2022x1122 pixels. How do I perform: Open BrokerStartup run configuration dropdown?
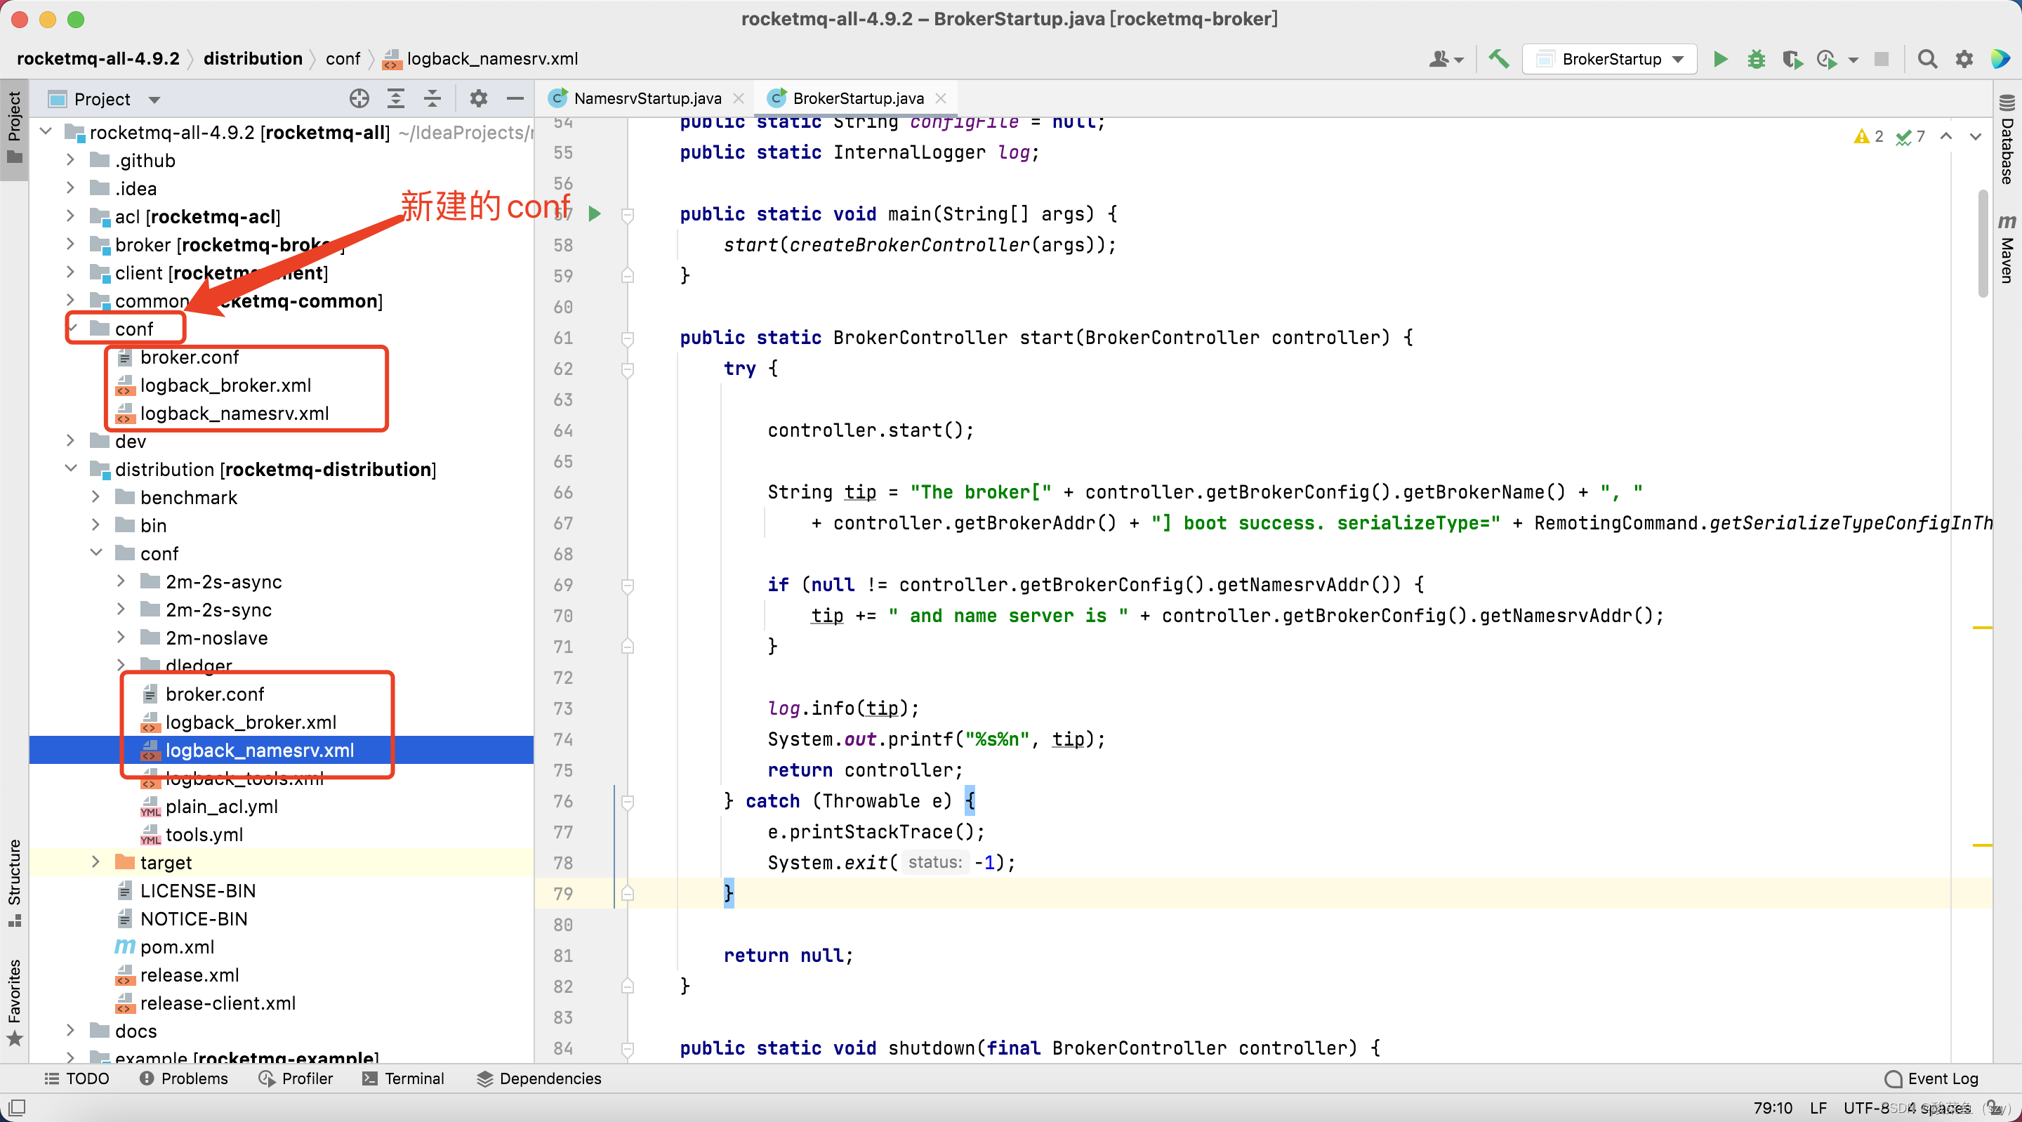pos(1610,59)
